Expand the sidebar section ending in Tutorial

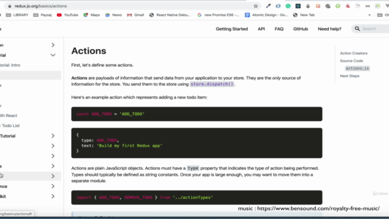click(53, 136)
